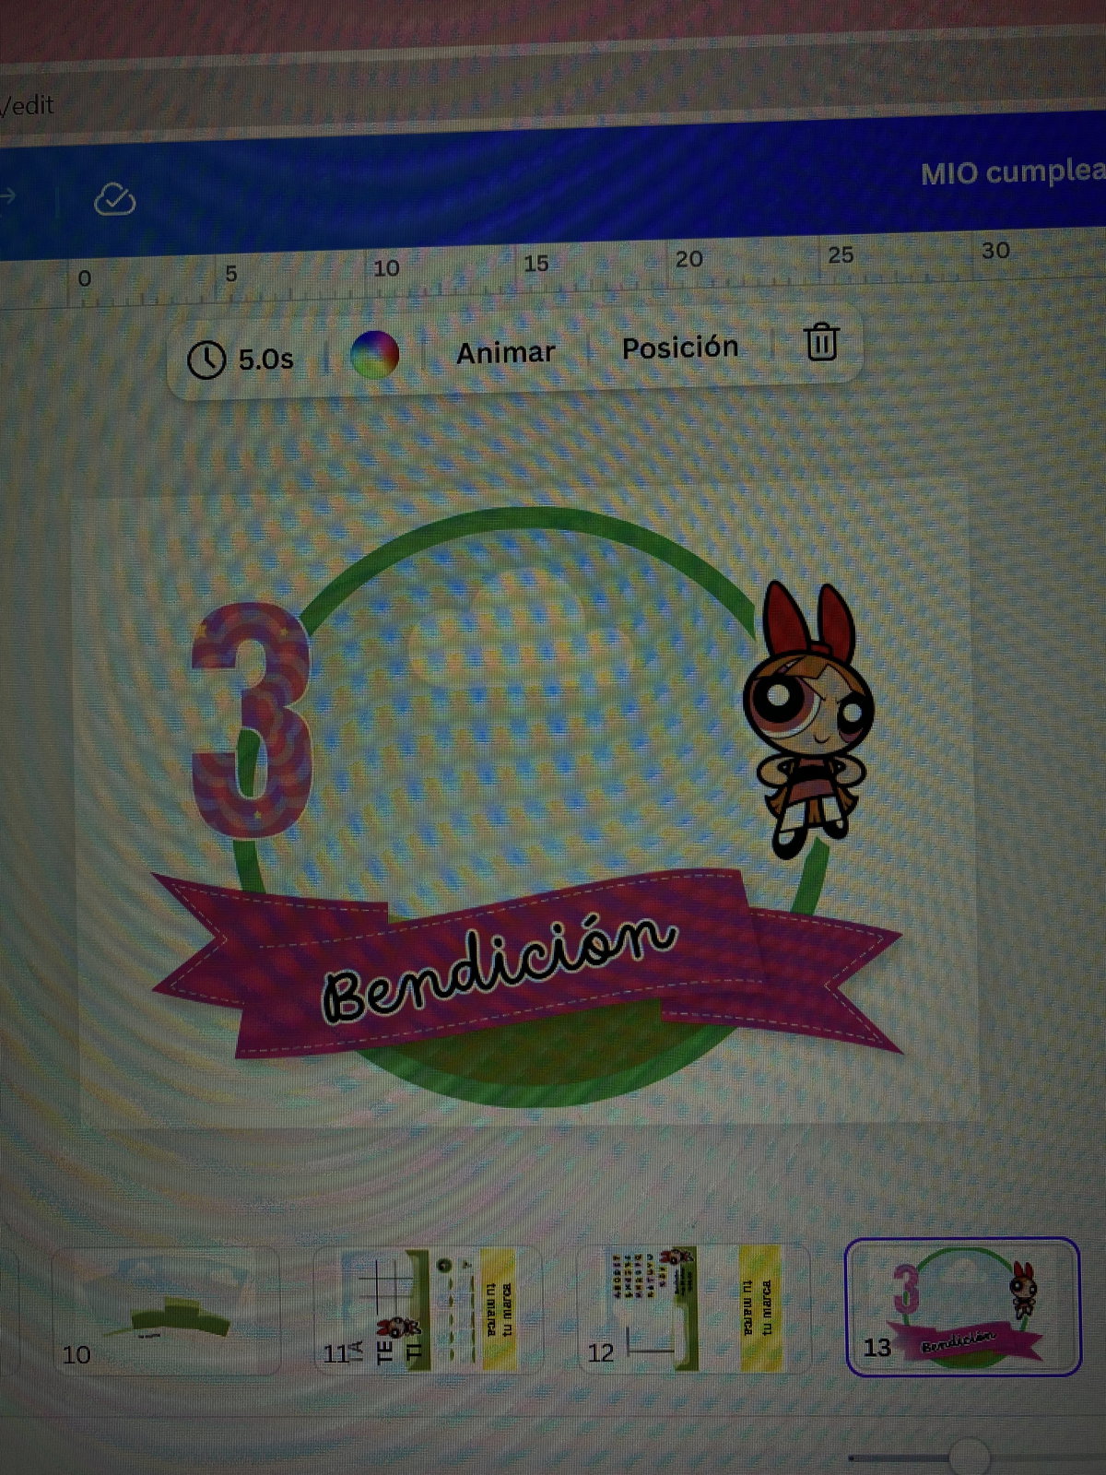Open page 12 thumbnail
Screen dimensions: 1106x1475
(691, 1309)
